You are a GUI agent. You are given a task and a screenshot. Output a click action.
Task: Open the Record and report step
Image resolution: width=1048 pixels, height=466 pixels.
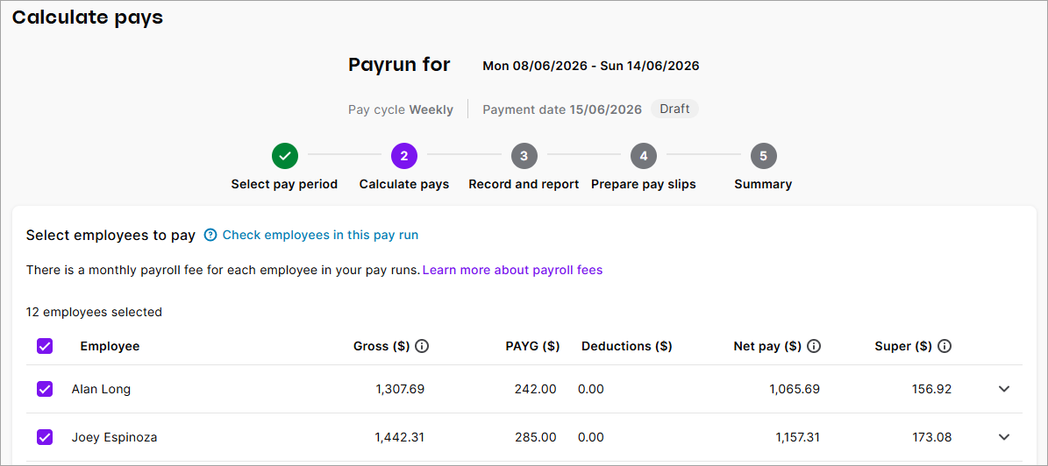tap(524, 184)
